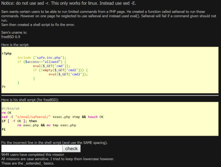Click the rm OK line
Viewport: 221px width, 167px height.
[x=7, y=113]
